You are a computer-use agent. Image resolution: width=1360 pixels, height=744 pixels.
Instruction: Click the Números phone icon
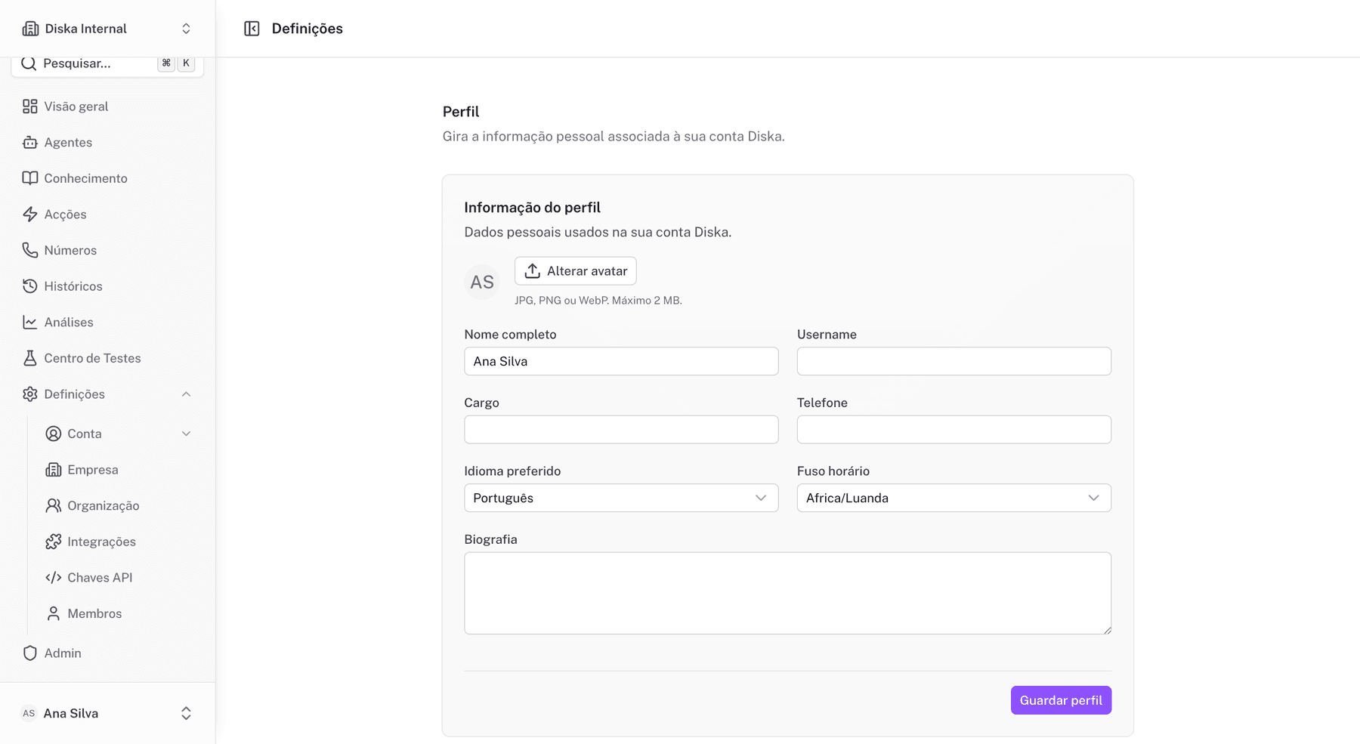(30, 250)
